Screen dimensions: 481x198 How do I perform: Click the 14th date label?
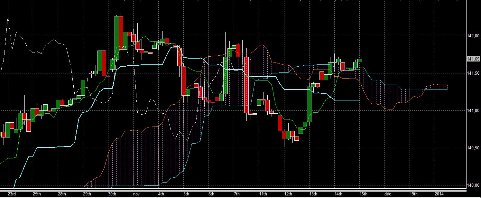(338, 194)
